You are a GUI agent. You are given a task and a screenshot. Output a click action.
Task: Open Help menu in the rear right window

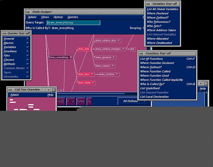click(203, 89)
